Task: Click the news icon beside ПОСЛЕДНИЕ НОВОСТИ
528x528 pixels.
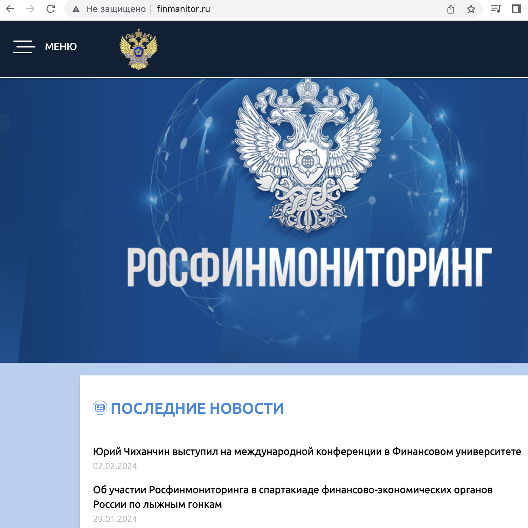Action: pyautogui.click(x=100, y=408)
